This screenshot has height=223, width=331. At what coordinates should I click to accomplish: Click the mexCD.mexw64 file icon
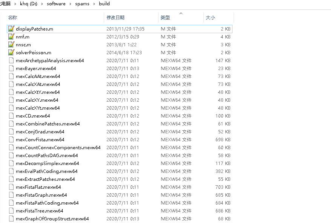coord(11,116)
